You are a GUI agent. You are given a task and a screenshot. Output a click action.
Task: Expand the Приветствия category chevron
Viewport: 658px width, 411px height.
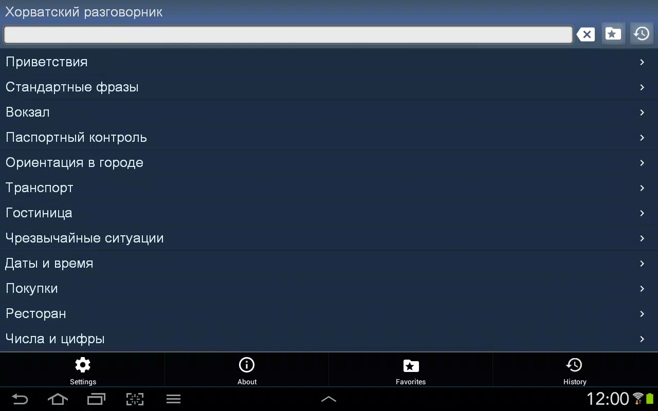coord(642,62)
